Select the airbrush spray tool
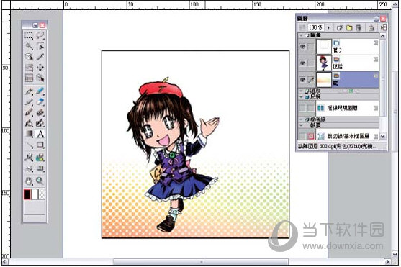Viewport: 401px width, 267px height. (40, 112)
